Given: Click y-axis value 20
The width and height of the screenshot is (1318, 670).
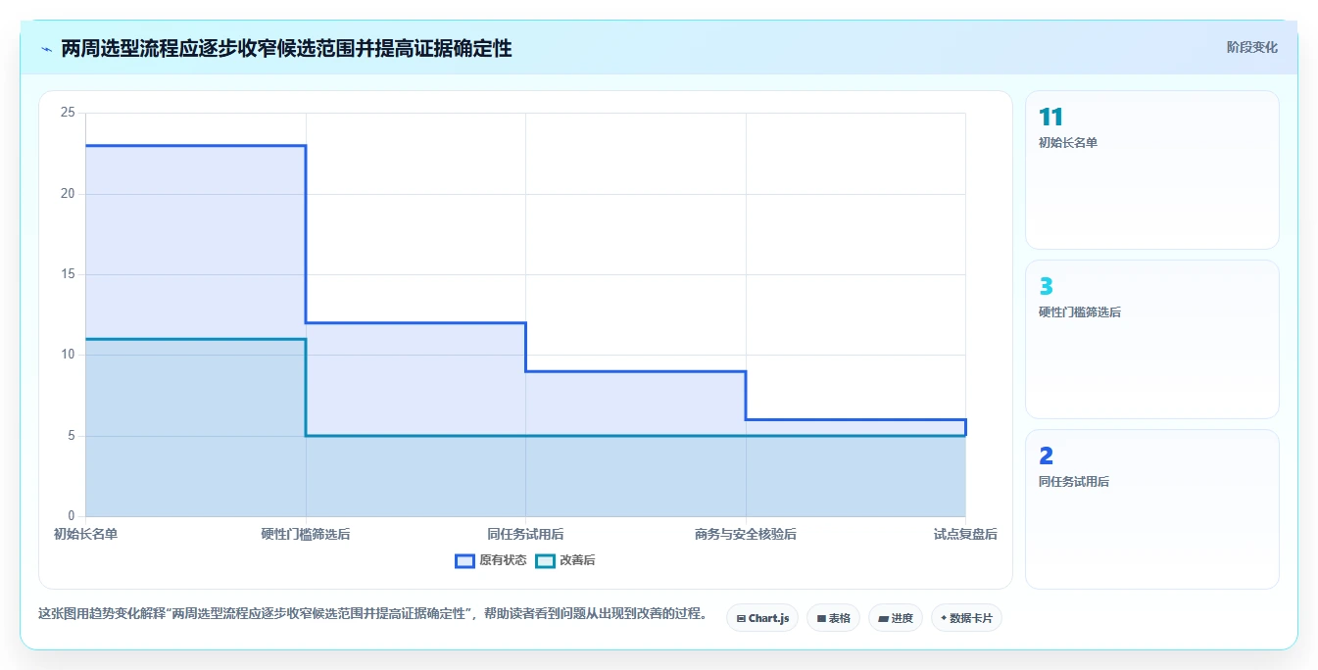Looking at the screenshot, I should point(68,194).
